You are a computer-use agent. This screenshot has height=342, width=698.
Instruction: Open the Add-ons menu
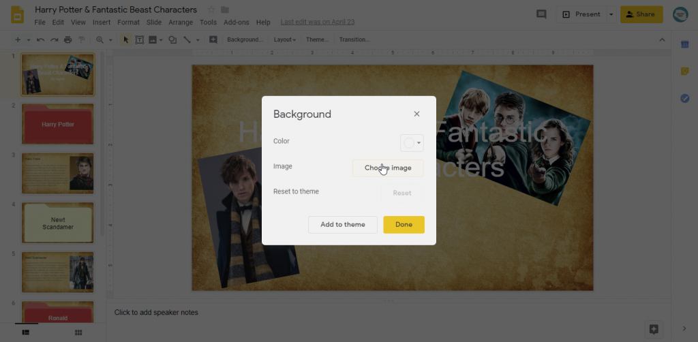click(x=237, y=22)
